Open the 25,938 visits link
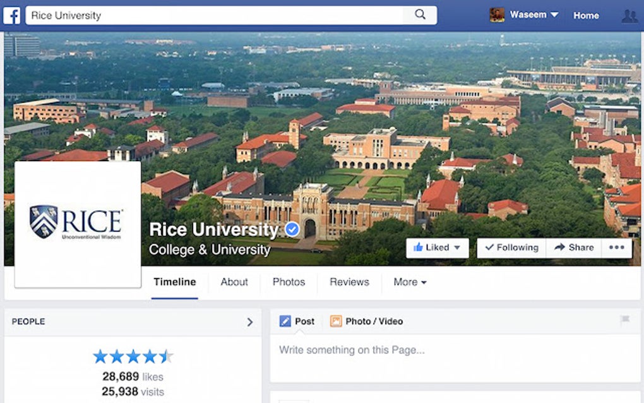The image size is (644, 403). click(x=133, y=390)
